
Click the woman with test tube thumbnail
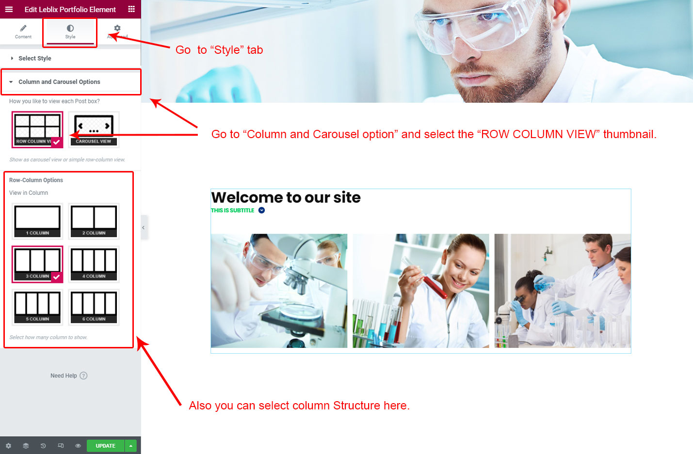(x=421, y=291)
